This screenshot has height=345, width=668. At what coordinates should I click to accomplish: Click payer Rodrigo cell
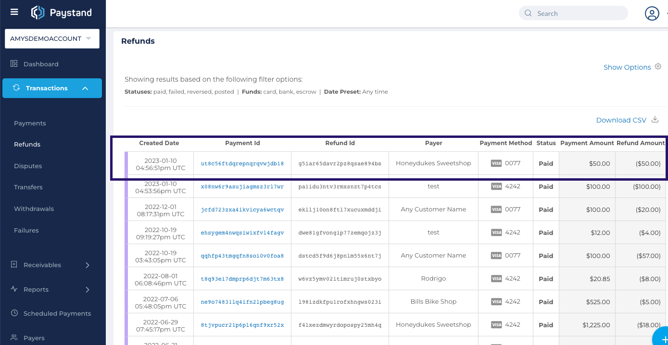pyautogui.click(x=433, y=279)
